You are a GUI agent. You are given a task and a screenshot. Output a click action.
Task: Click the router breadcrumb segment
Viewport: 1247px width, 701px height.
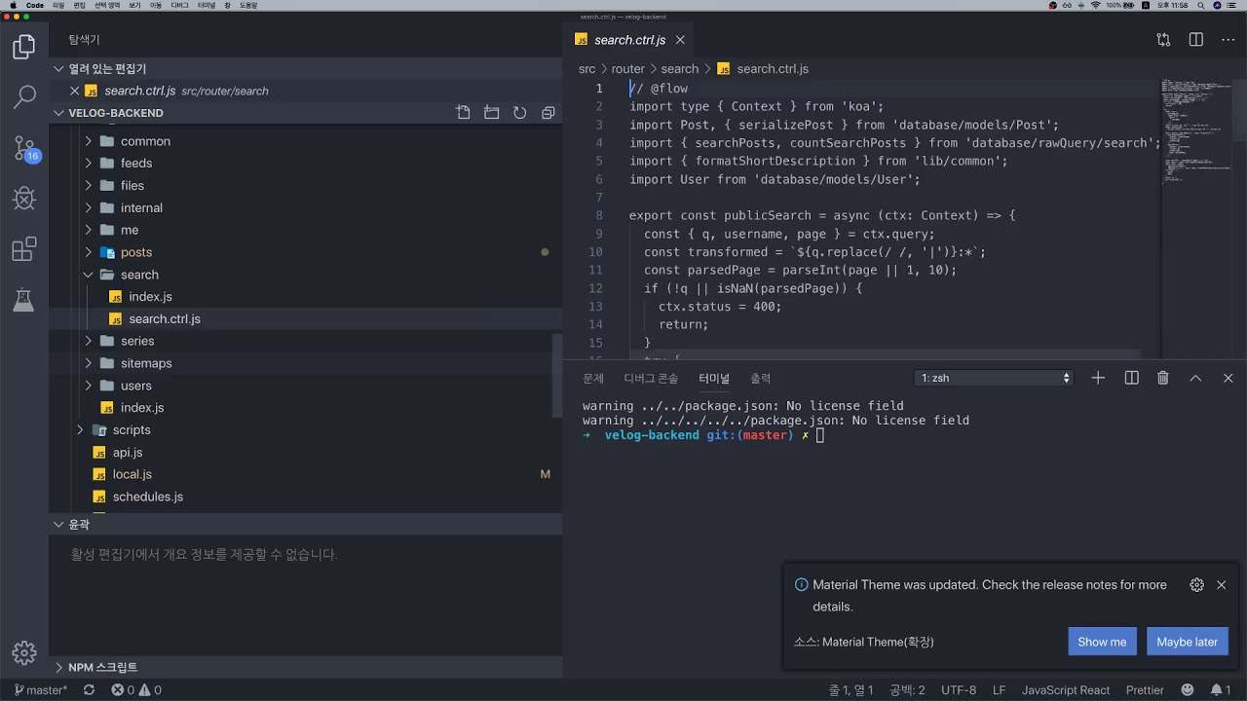(627, 69)
